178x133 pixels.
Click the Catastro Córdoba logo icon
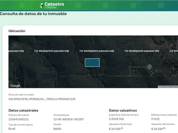[42, 6]
